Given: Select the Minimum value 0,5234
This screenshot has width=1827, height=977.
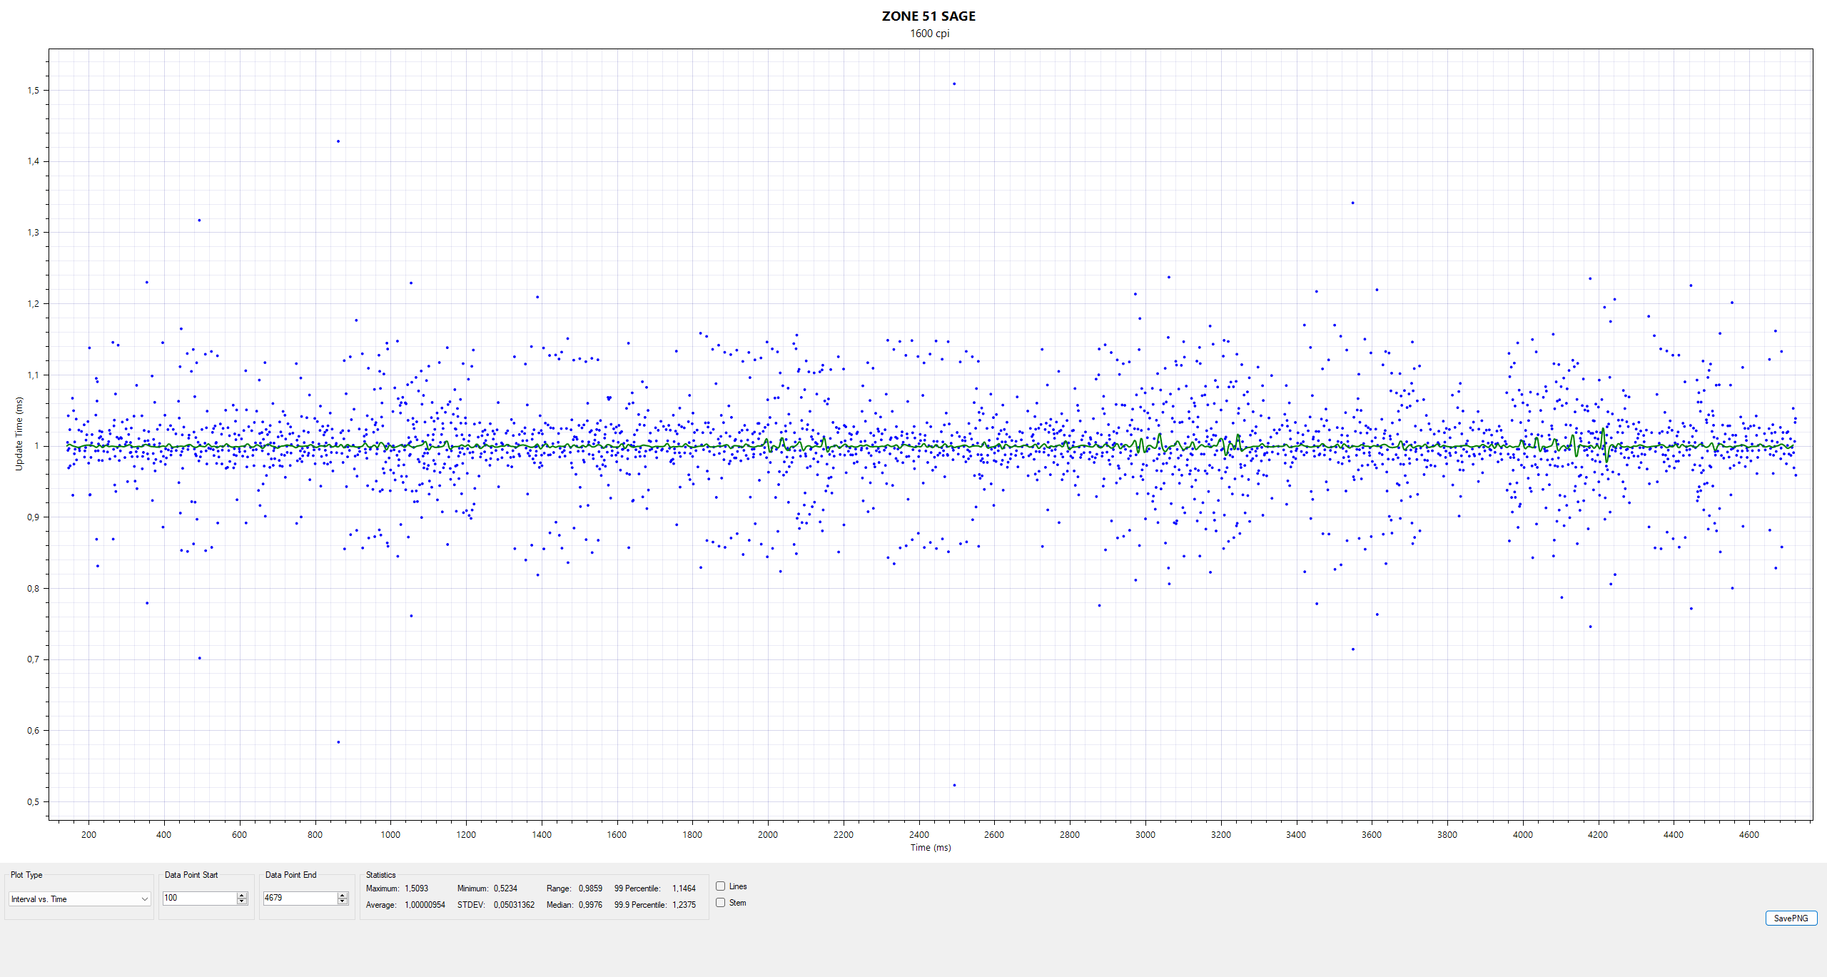Looking at the screenshot, I should 505,889.
